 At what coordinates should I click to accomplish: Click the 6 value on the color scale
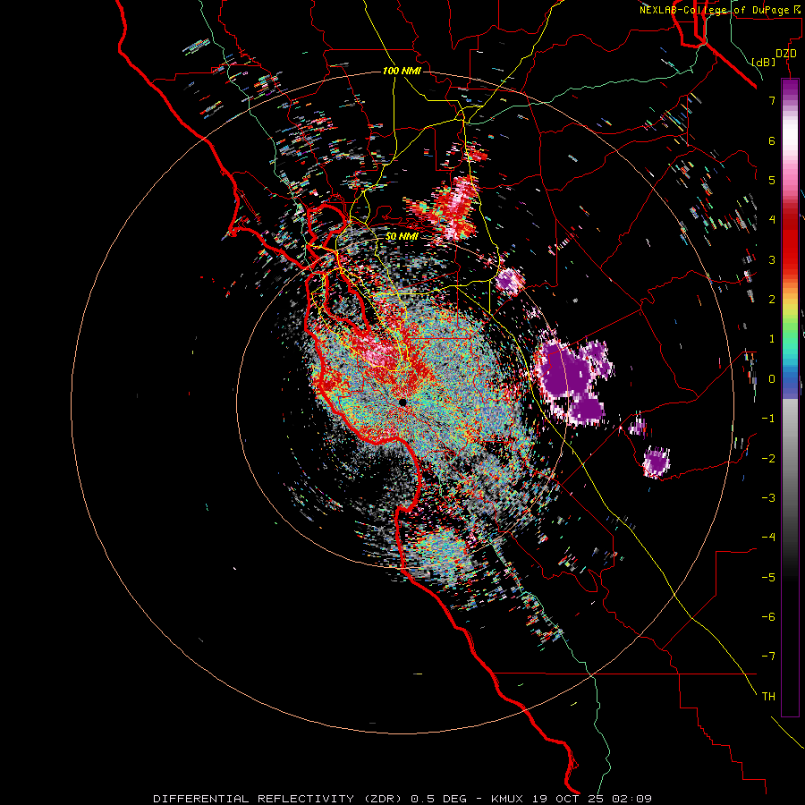[x=772, y=140]
